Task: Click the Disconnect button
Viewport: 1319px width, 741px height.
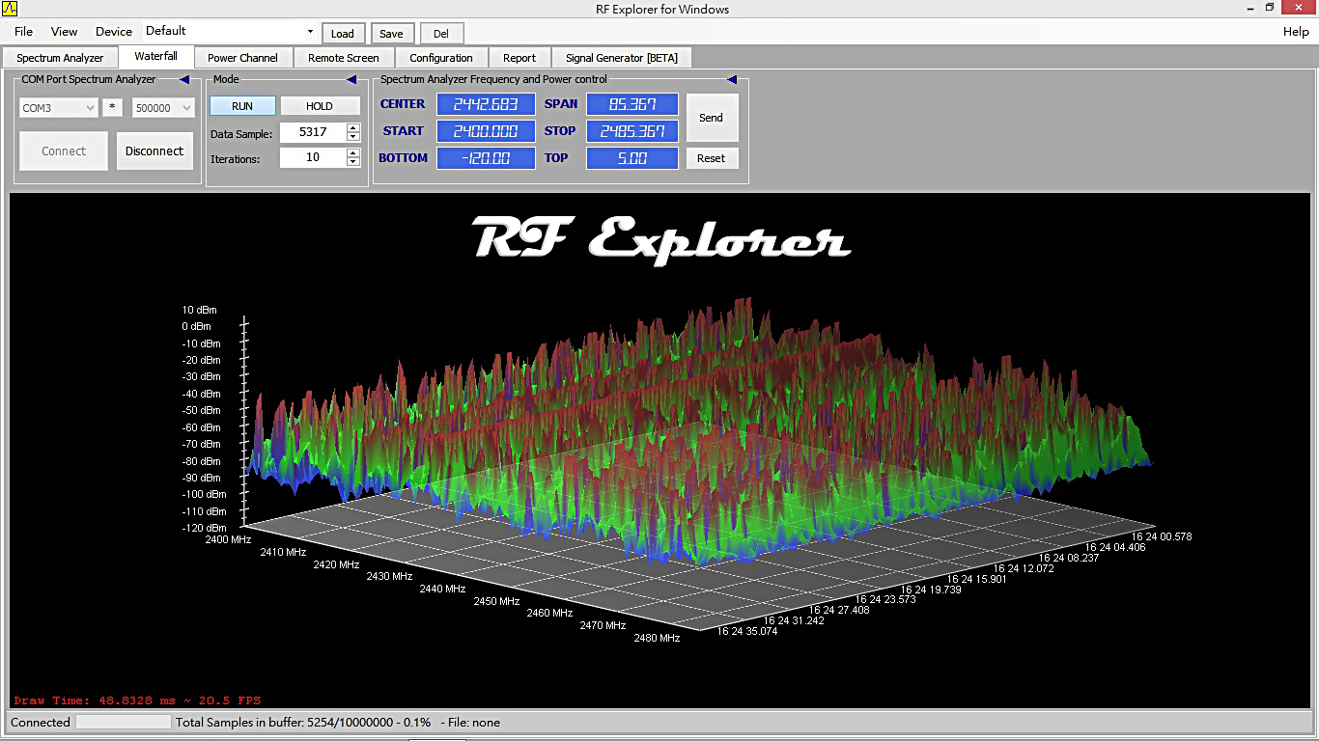Action: tap(154, 151)
